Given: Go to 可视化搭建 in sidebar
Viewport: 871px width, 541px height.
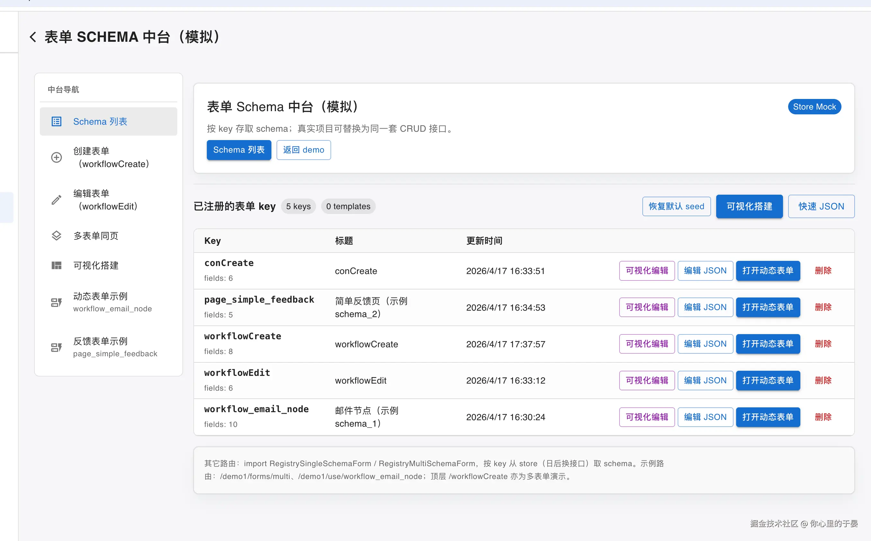Looking at the screenshot, I should tap(108, 265).
